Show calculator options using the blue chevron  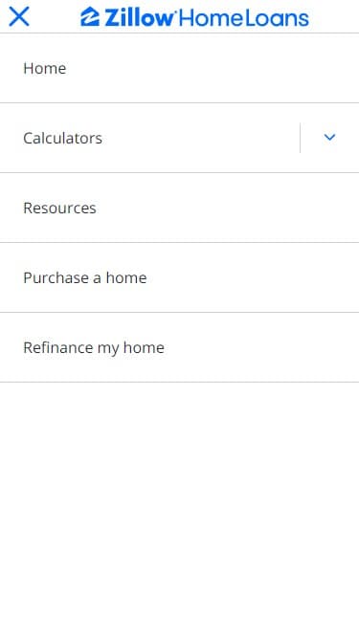329,138
